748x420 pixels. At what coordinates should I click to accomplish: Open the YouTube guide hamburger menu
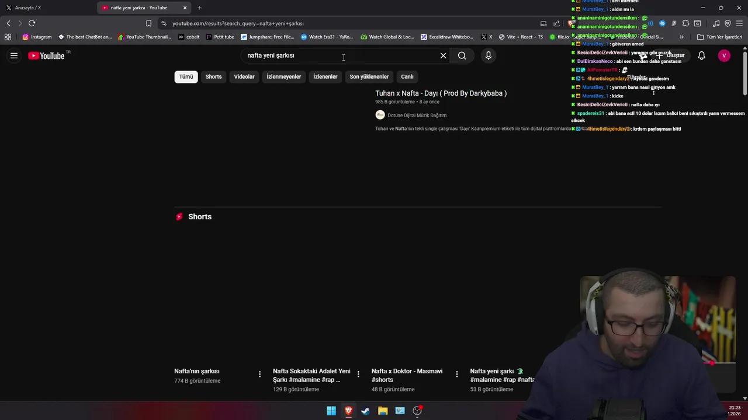point(14,55)
